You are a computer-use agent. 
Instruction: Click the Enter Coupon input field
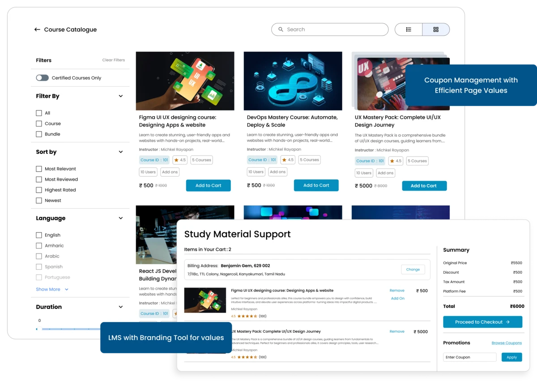coord(469,357)
